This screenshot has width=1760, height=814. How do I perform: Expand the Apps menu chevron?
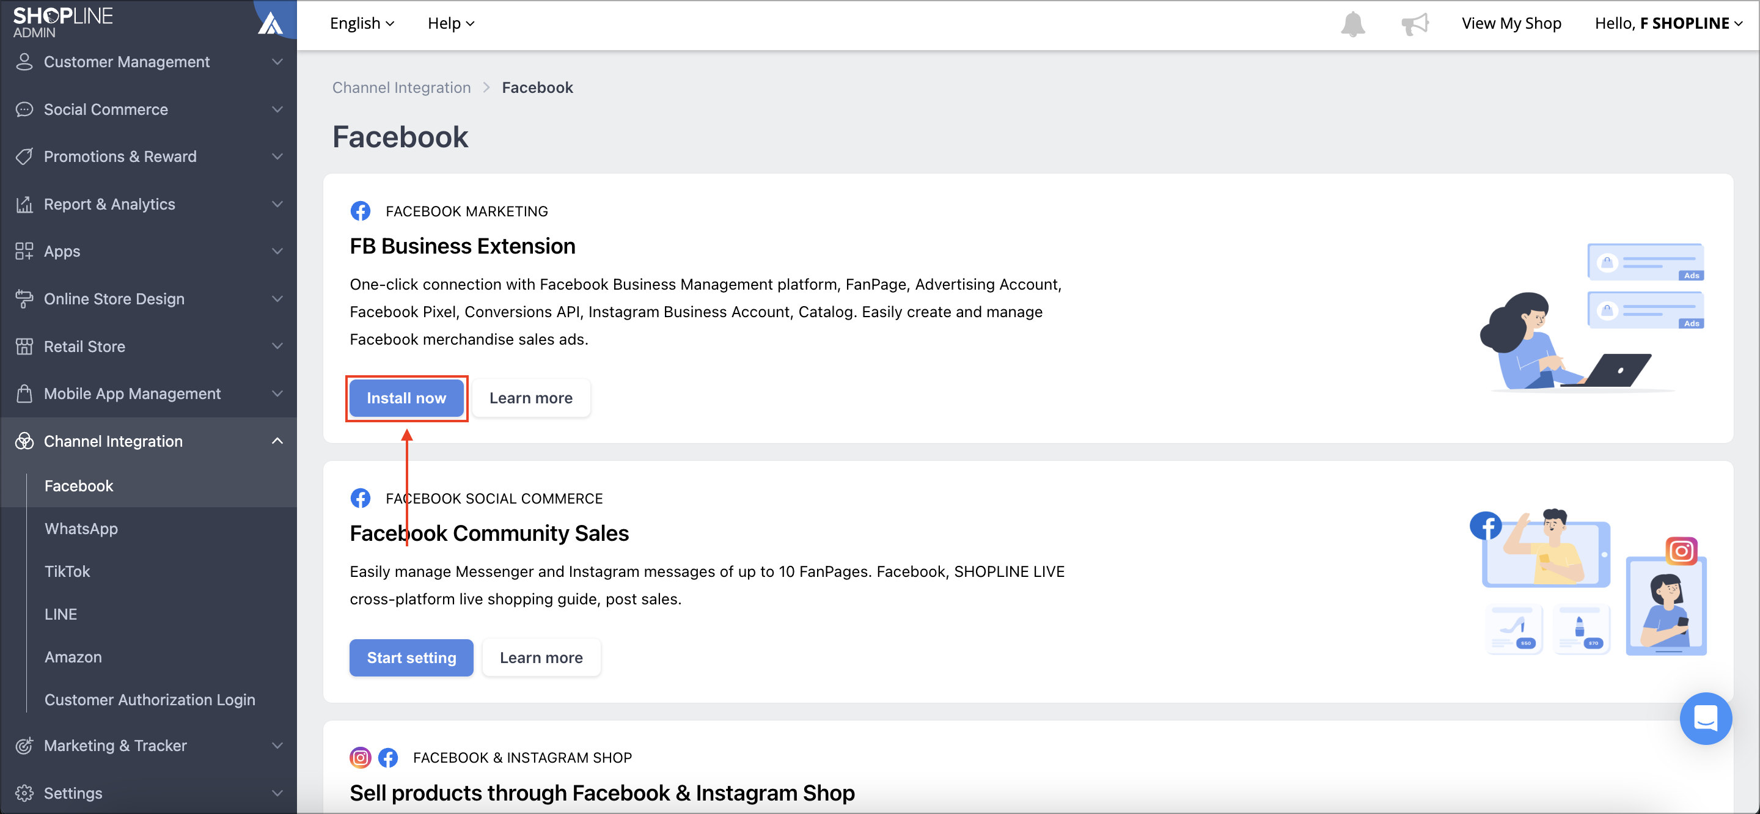tap(277, 252)
